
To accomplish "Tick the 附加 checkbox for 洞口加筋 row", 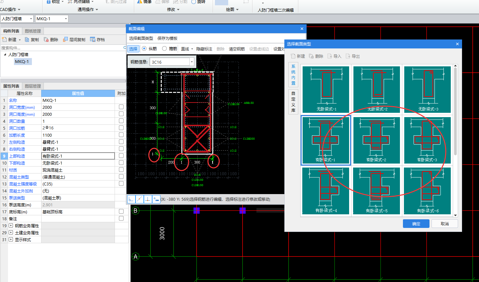I will coord(121,128).
